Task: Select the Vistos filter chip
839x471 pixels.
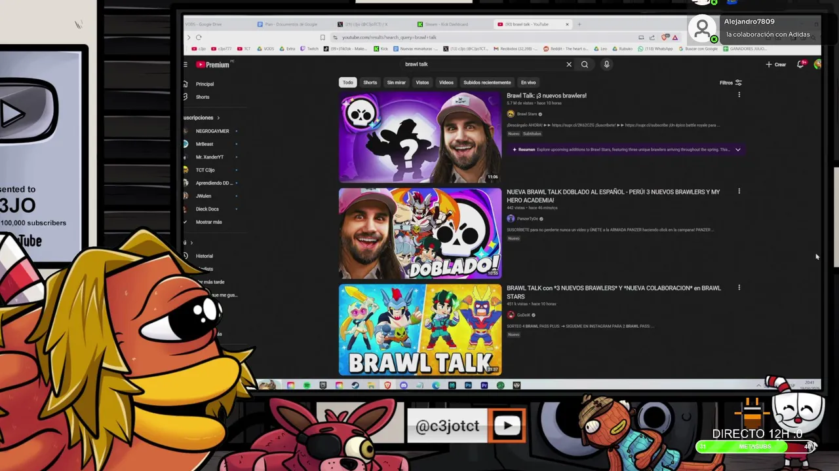Action: 422,82
